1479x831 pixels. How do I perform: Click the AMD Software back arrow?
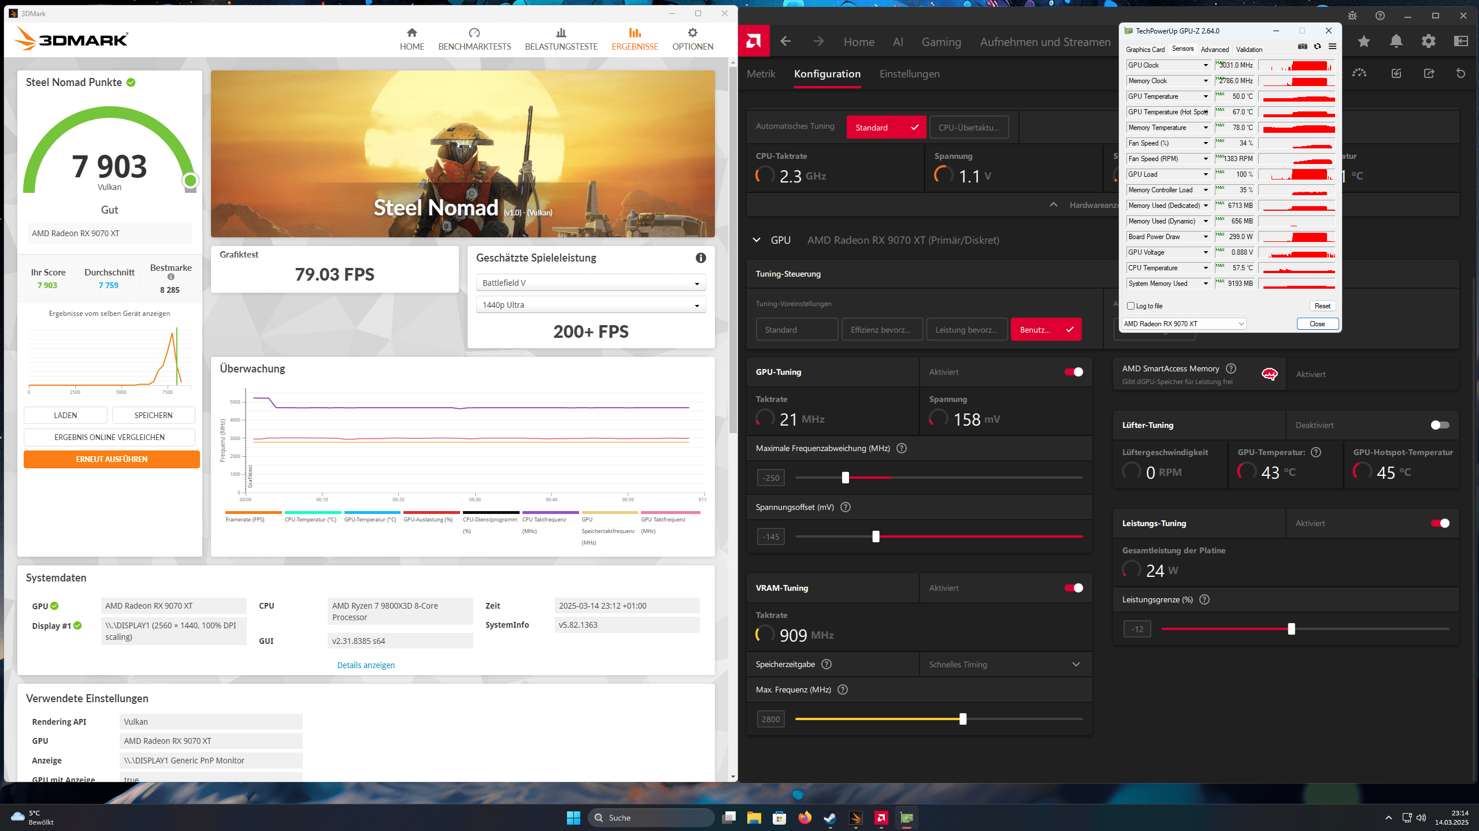(x=785, y=41)
